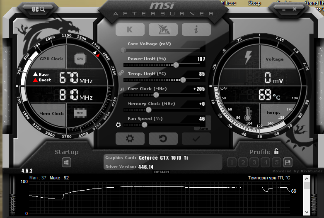324x218 pixels.
Task: Click the Power Limit slider handle
Action: 176,65
